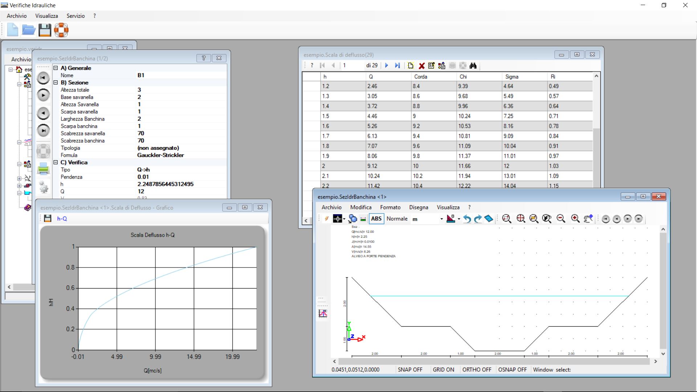
Task: Toggle the ABS coordinate mode button
Action: [376, 219]
